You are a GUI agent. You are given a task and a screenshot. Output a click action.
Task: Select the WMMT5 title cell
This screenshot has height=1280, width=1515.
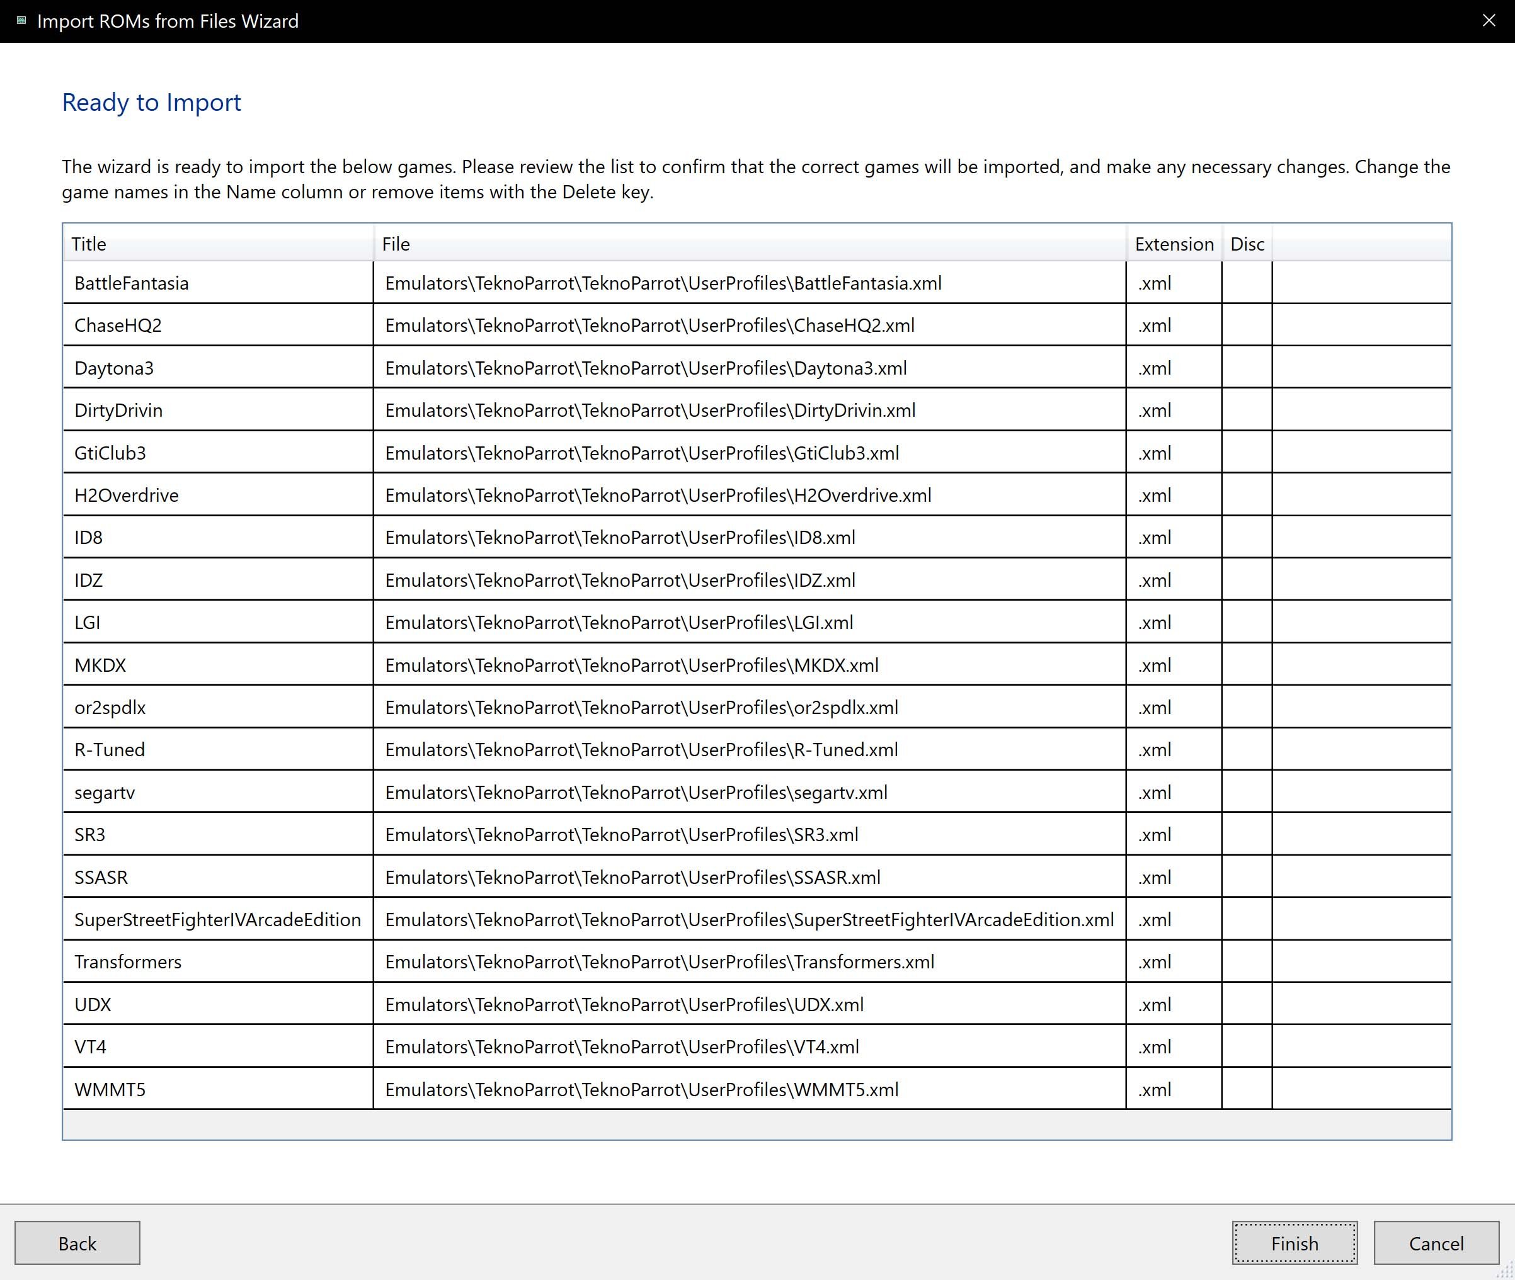pos(219,1089)
